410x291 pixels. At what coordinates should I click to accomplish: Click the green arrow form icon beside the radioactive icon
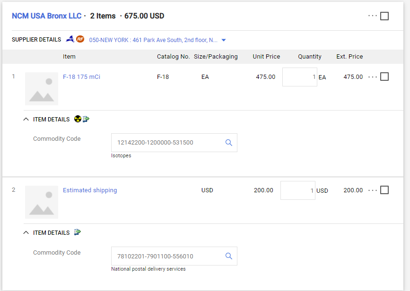[86, 120]
